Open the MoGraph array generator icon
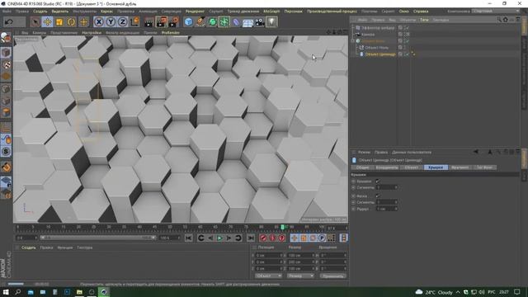Screen dimensions: 528x297 224,22
